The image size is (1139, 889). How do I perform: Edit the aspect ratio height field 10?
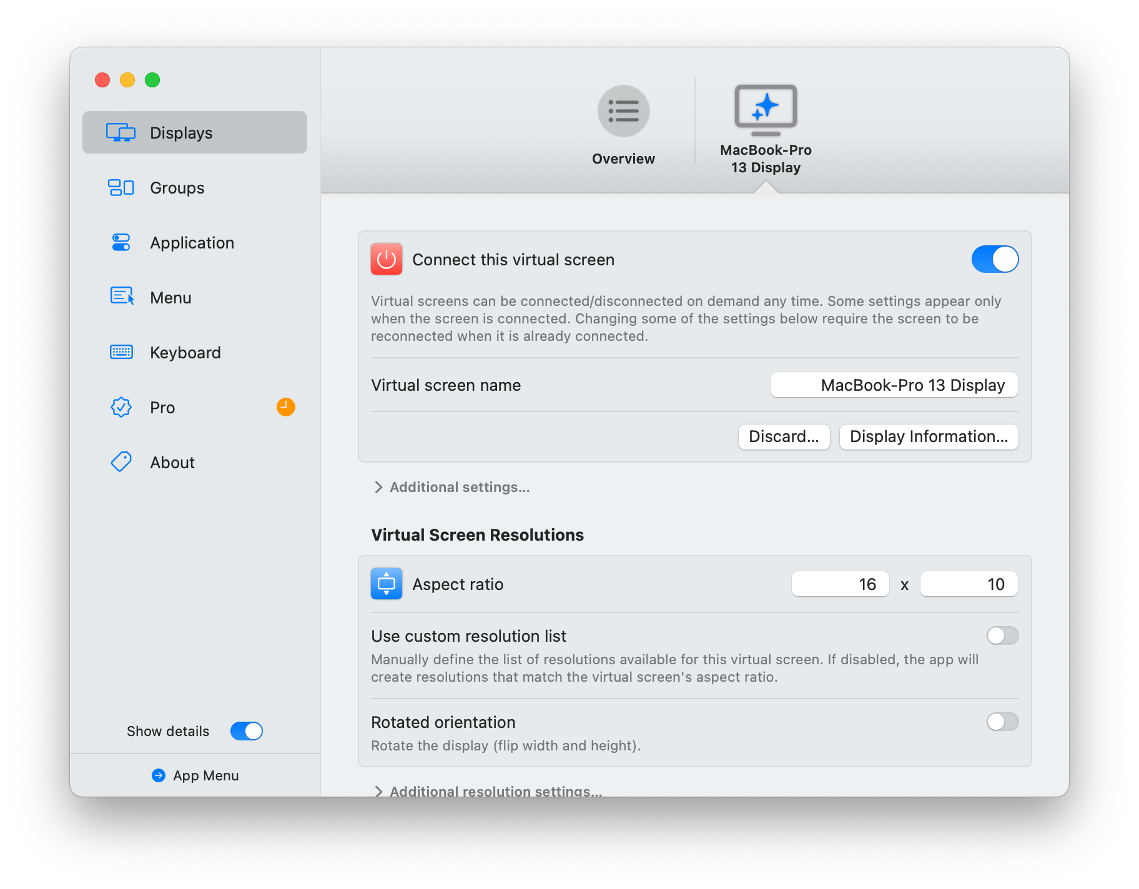[969, 584]
